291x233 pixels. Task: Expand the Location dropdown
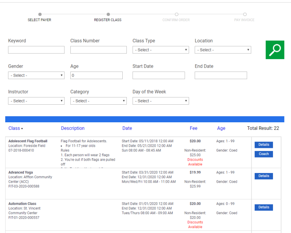coord(223,50)
